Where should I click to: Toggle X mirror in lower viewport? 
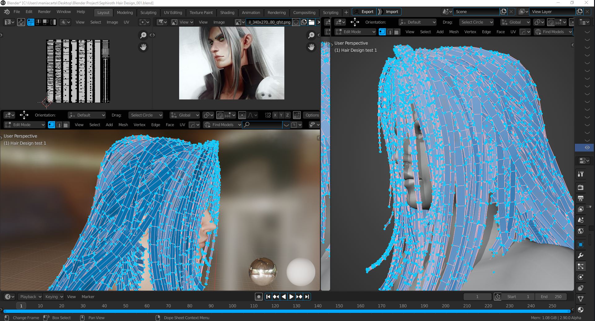point(275,115)
